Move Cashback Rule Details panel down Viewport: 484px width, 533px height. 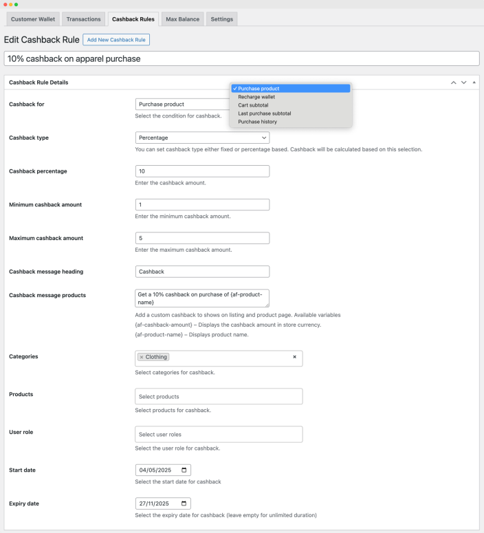[x=463, y=83]
